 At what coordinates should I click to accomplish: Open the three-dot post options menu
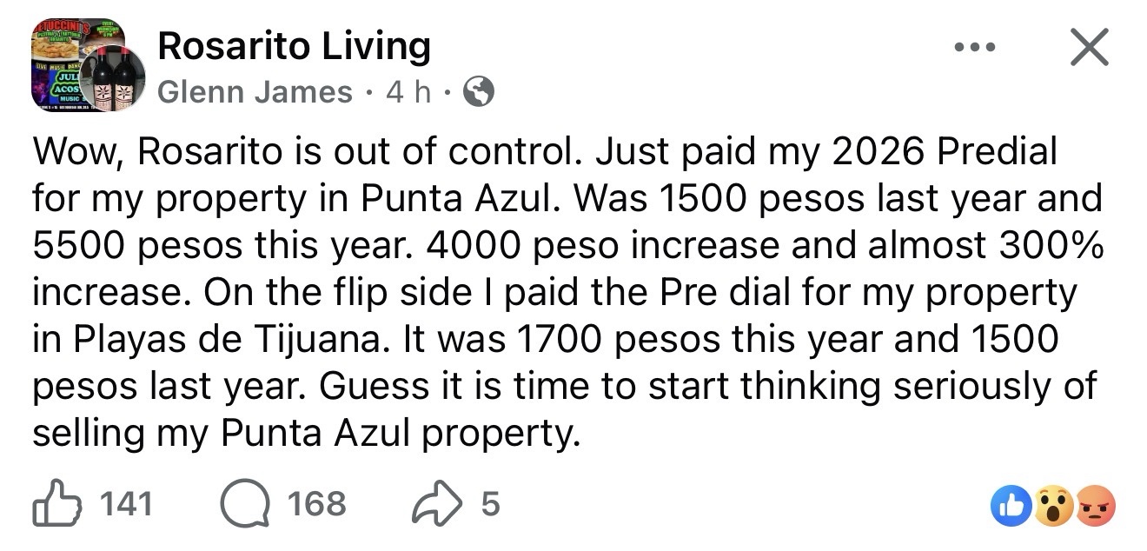point(973,49)
